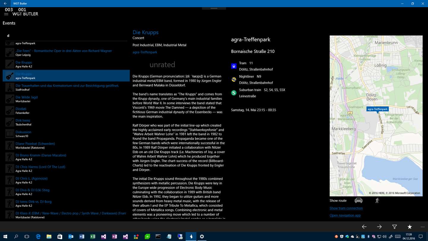The height and width of the screenshot is (241, 428).
Task: Select the Diskussion event at Schwarz10
Action: 66,134
